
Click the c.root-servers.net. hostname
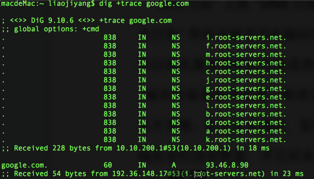click(x=246, y=72)
